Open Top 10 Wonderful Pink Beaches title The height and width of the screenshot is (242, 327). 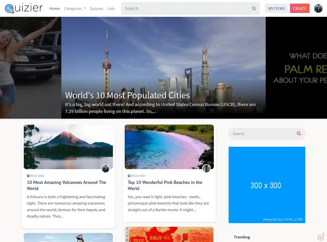165,185
